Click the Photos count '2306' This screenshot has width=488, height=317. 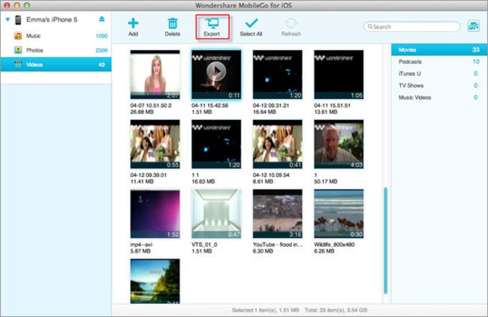pos(101,50)
